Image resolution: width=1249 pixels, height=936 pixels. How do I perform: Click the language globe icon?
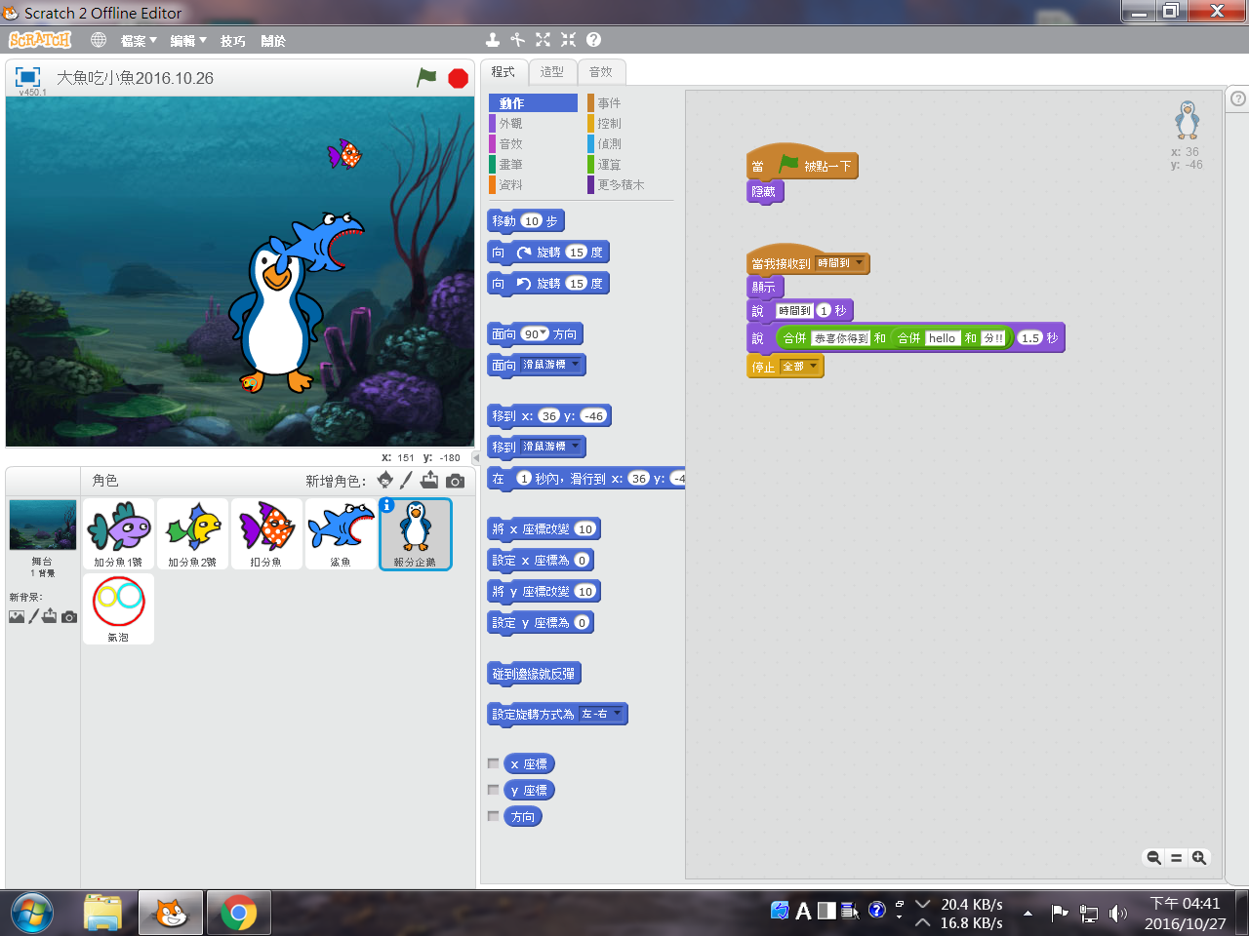pos(99,40)
